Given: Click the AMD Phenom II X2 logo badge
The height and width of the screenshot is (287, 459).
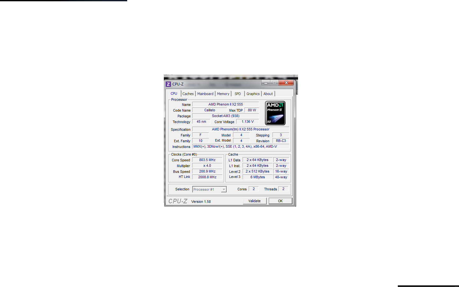Looking at the screenshot, I should click(x=275, y=113).
